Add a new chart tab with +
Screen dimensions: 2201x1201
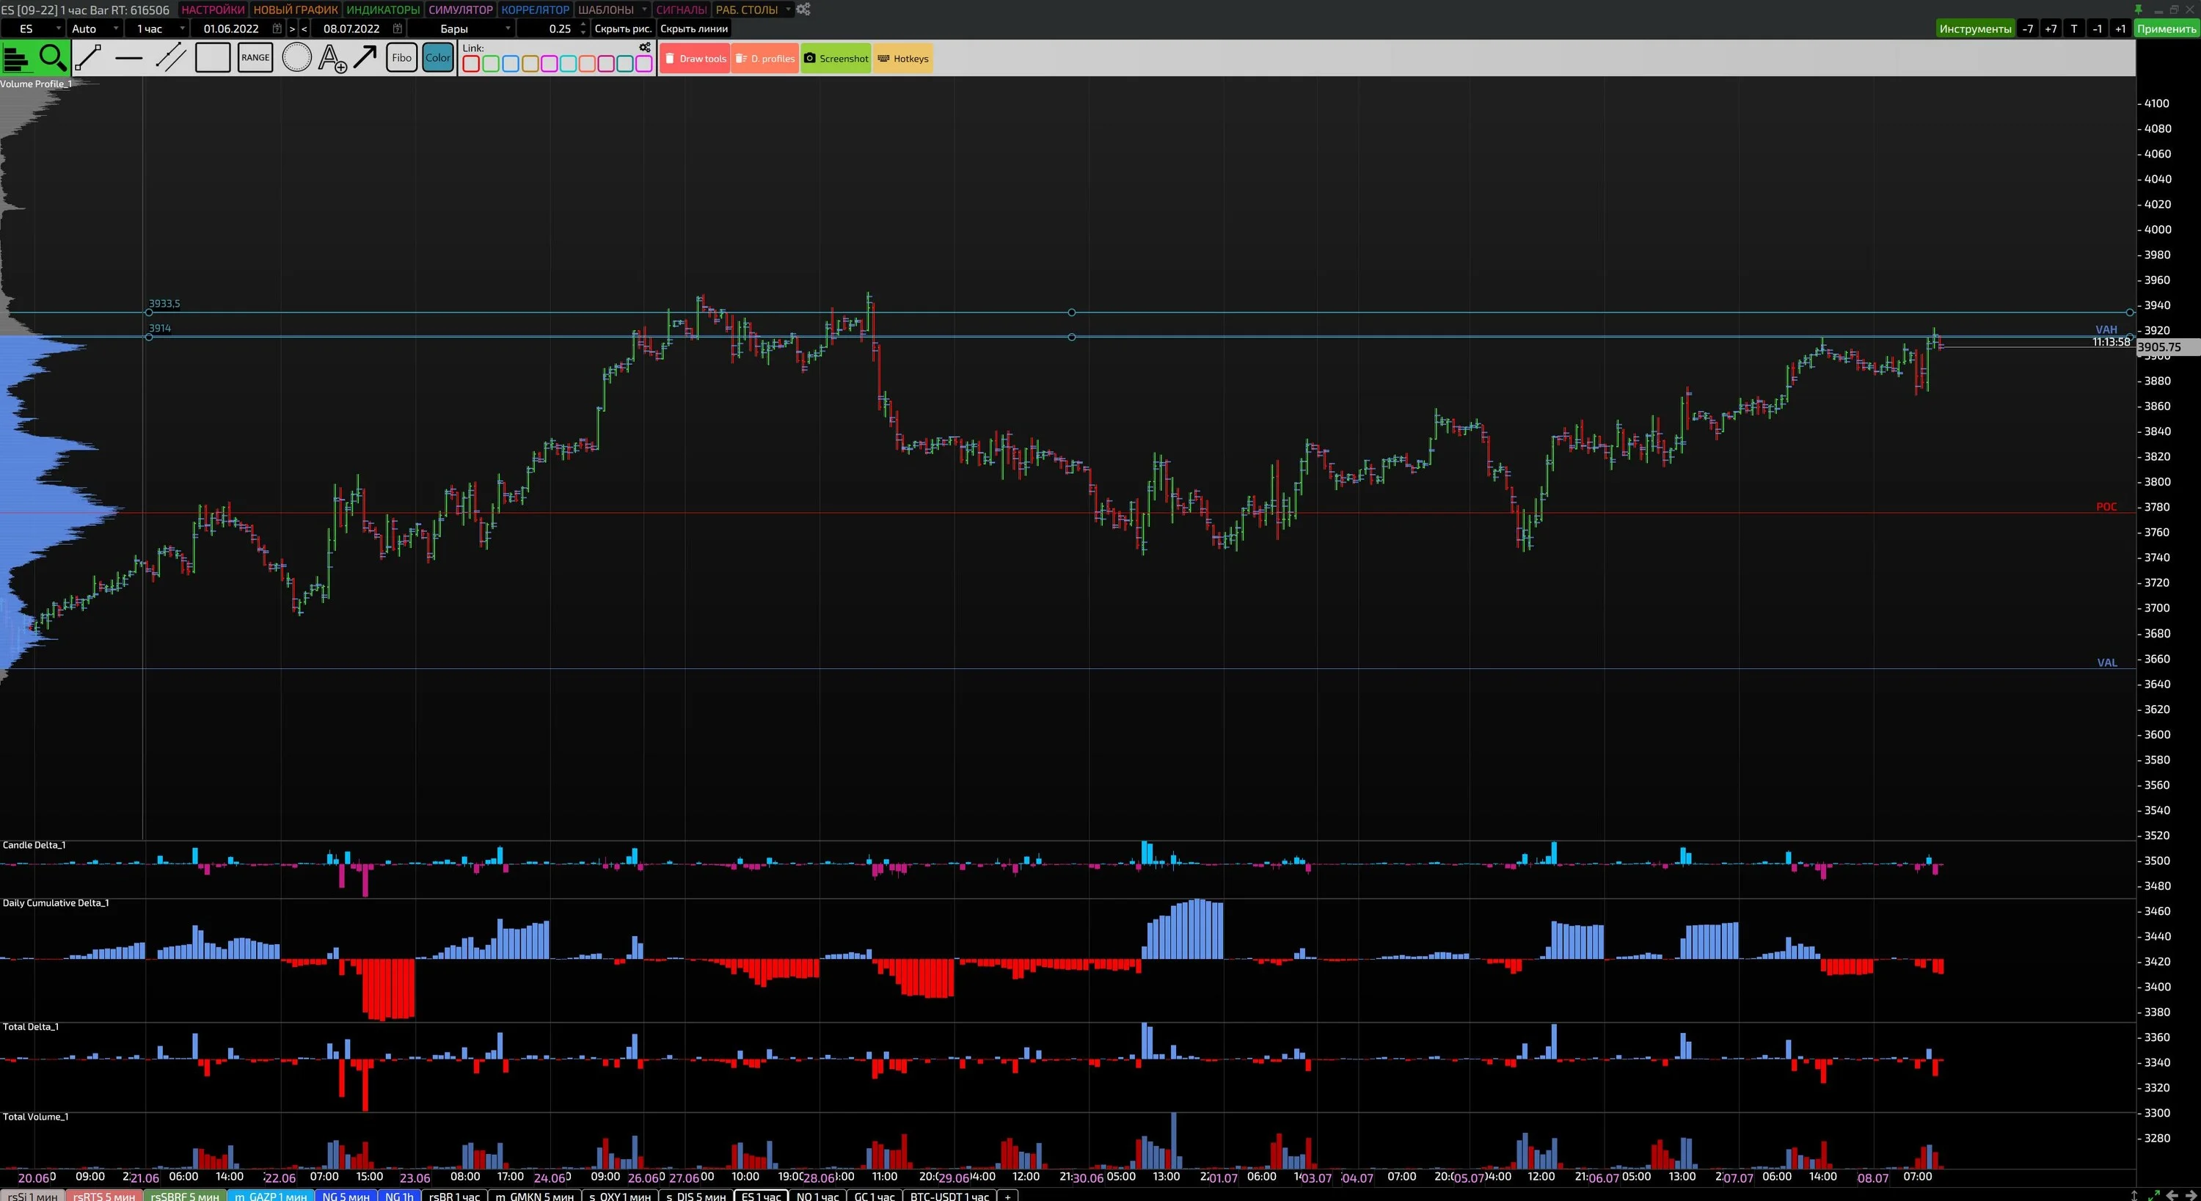click(1008, 1195)
